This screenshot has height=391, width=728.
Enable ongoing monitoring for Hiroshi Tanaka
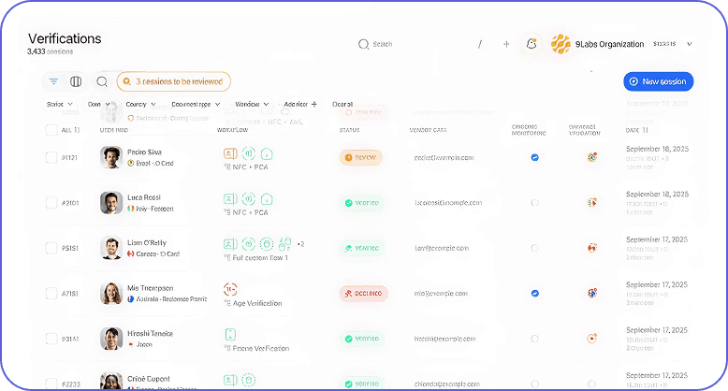tap(535, 339)
